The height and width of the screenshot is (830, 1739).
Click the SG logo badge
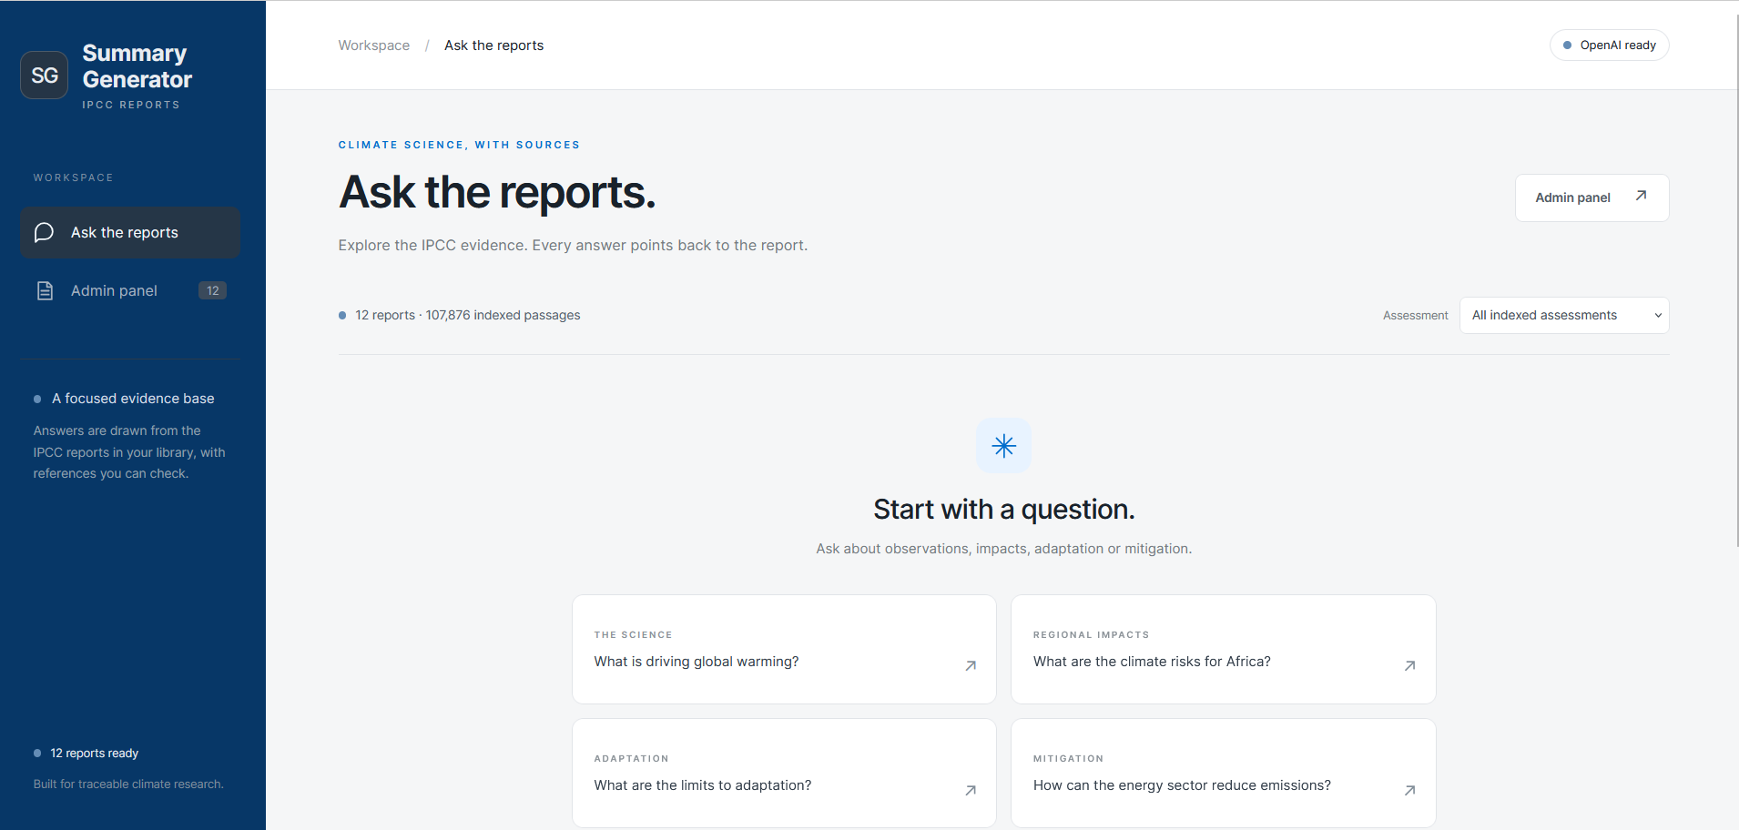[x=45, y=75]
